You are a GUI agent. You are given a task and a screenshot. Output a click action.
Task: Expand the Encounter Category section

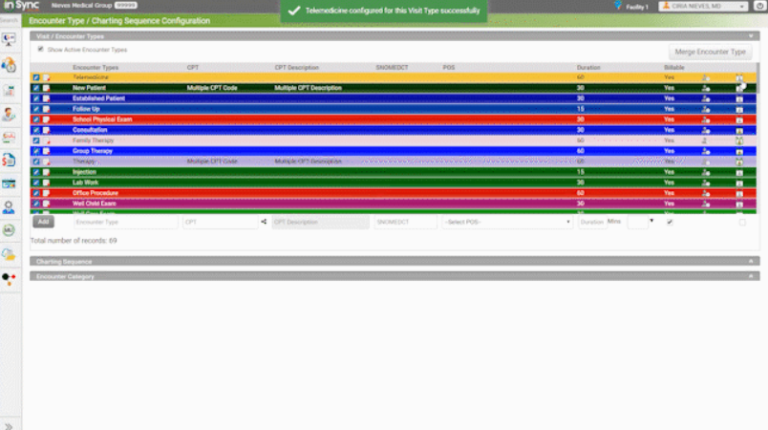coord(751,276)
